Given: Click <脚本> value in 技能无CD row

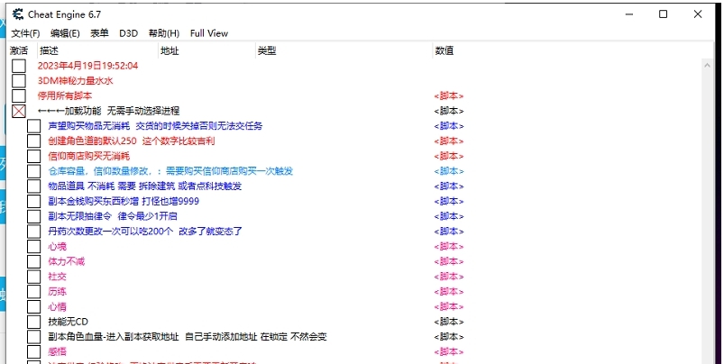Looking at the screenshot, I should pos(449,322).
